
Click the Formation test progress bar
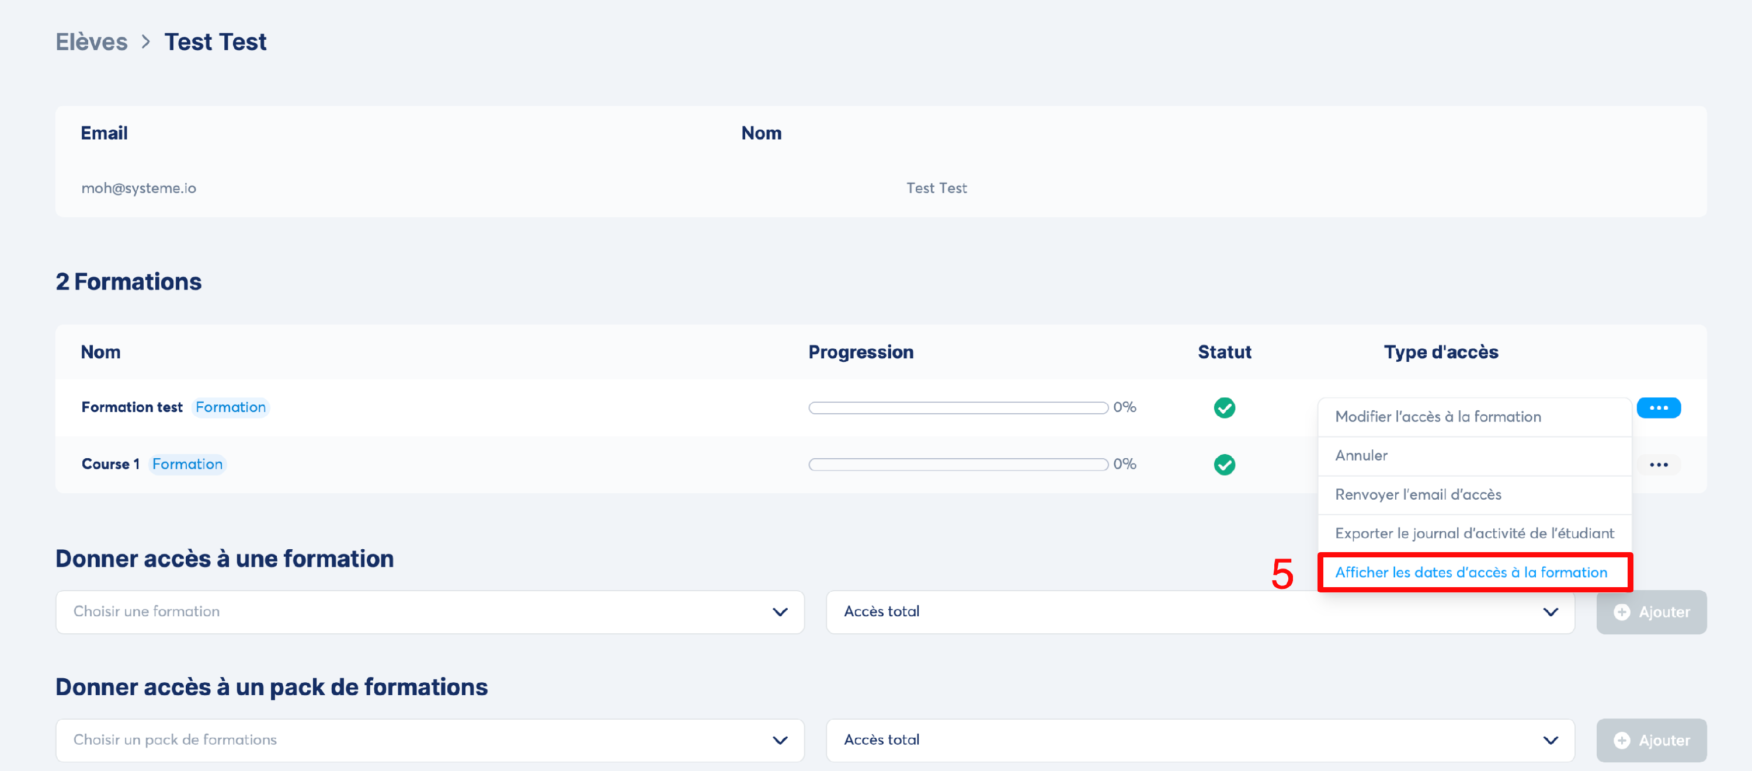pos(957,408)
